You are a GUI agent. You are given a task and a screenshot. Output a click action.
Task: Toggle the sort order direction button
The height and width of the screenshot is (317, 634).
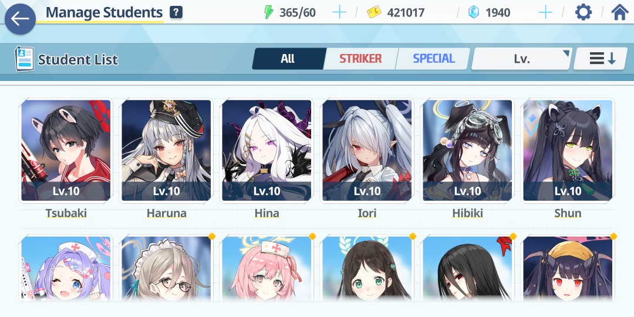click(601, 59)
